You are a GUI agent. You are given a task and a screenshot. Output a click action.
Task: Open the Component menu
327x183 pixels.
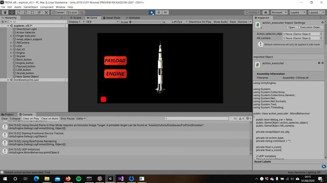[46, 7]
